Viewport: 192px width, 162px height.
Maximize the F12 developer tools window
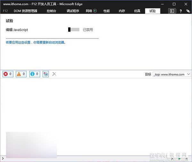click(x=174, y=4)
